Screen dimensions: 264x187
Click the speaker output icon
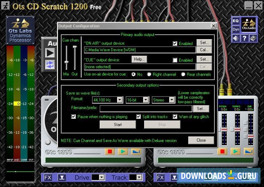[x=236, y=38]
